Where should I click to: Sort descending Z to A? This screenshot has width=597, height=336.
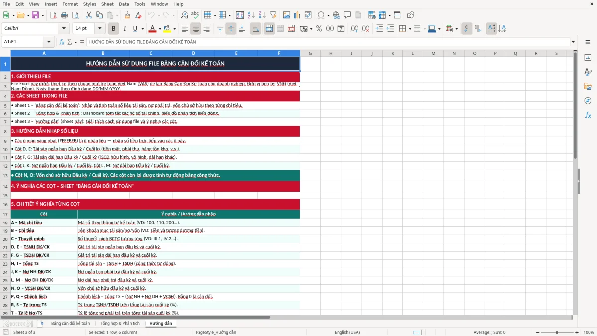262,15
